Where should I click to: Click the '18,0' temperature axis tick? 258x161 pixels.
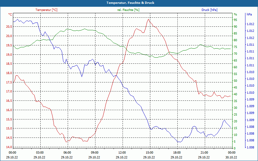point(9,73)
